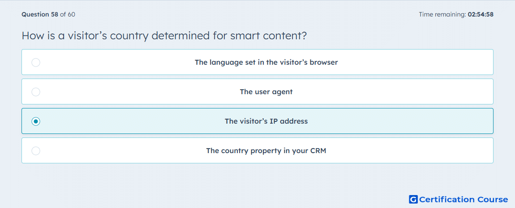This screenshot has height=208, width=515.
Task: Click the 'Time remaining' label
Action: point(442,14)
